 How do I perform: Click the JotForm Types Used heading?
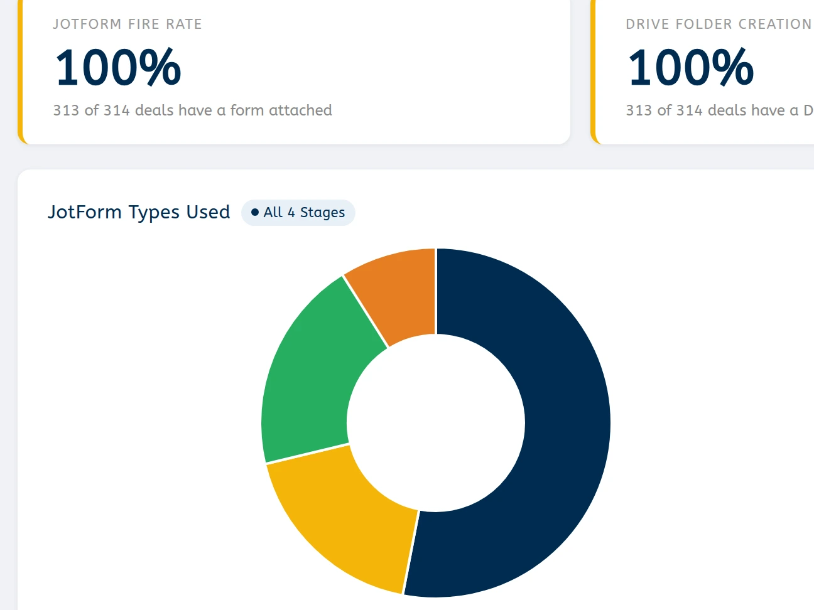(139, 212)
